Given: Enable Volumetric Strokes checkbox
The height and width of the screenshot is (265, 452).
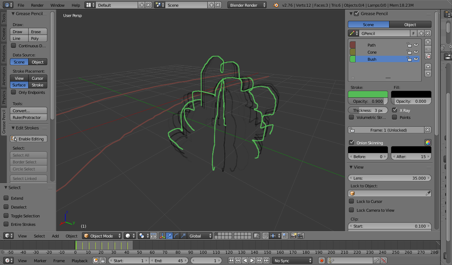Looking at the screenshot, I should [351, 117].
